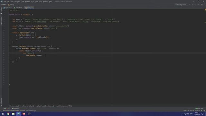This screenshot has width=206, height=116.
Task: Click the listHandler(games) call in code
Action: tap(34, 55)
